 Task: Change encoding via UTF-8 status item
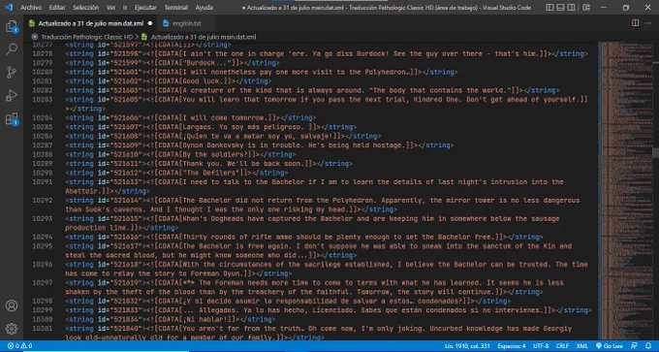tap(541, 346)
